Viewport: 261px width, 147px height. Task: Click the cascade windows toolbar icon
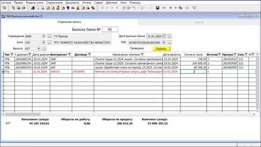point(124,8)
